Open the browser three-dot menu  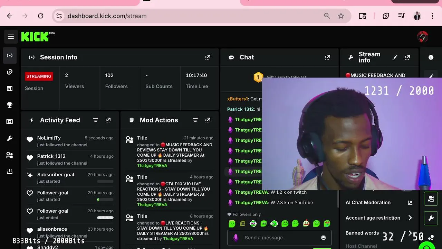pos(432,16)
